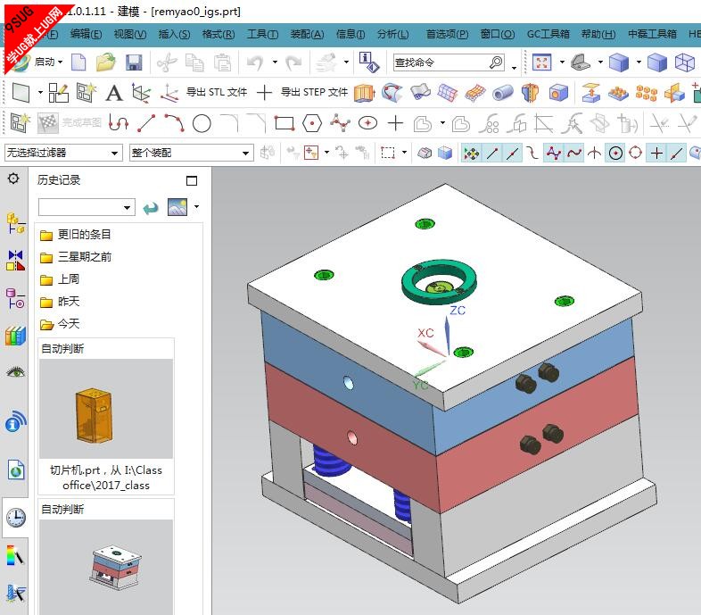The image size is (701, 615).
Task: Select the Arc sketch tool
Action: [174, 123]
